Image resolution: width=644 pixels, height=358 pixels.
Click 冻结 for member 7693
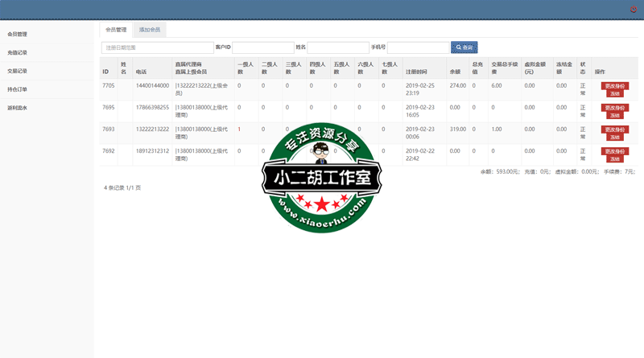(x=615, y=137)
